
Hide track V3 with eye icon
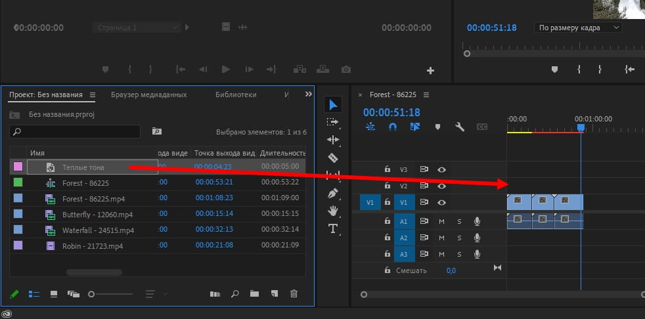tap(442, 169)
